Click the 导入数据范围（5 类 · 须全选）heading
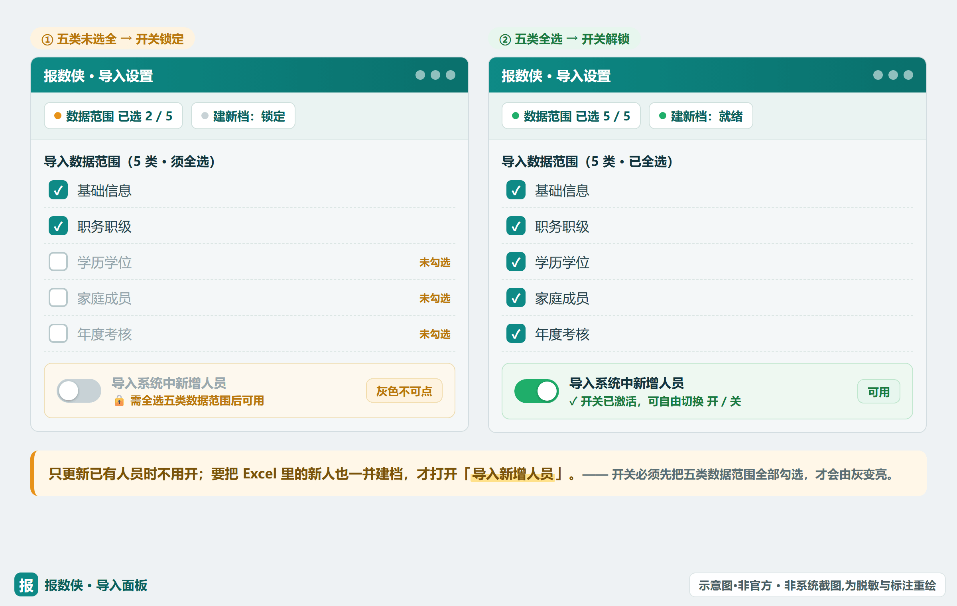957x606 pixels. (130, 161)
